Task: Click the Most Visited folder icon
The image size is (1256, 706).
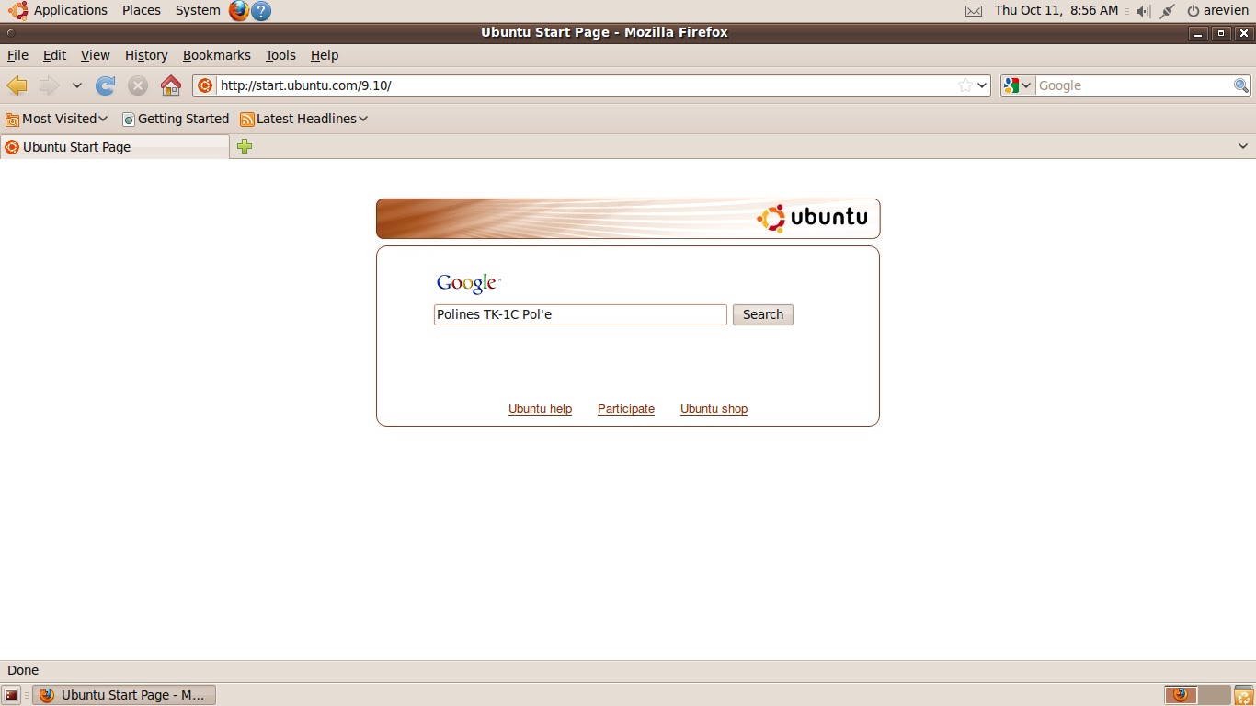Action: point(12,119)
